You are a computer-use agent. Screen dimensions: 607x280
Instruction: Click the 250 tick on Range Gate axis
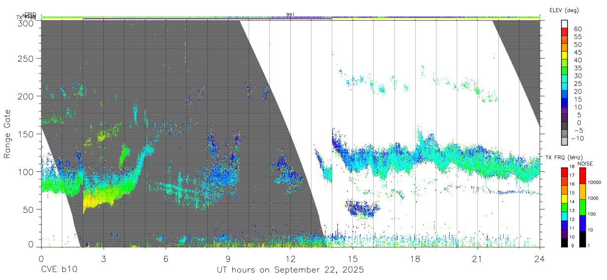[26, 58]
